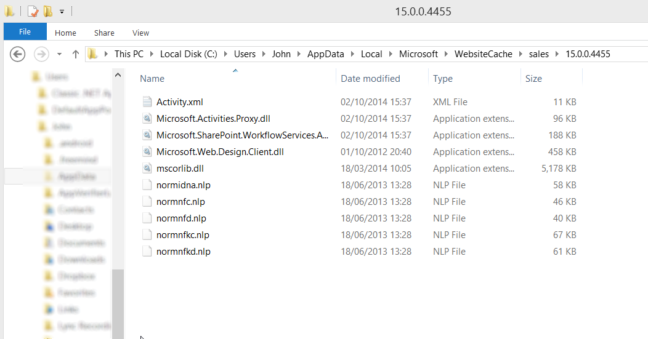
Task: Click the normidna.nlp file icon
Action: pyautogui.click(x=147, y=185)
